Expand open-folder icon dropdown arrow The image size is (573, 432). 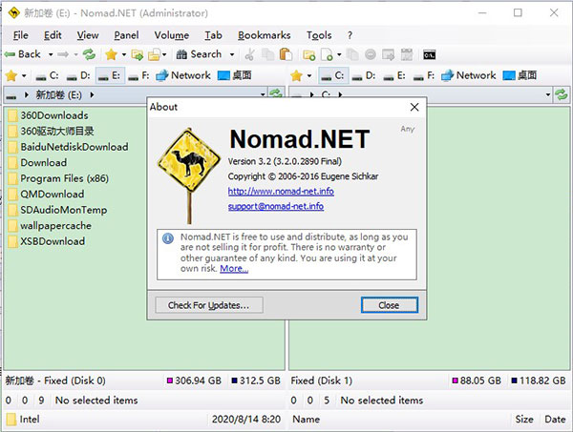[164, 55]
